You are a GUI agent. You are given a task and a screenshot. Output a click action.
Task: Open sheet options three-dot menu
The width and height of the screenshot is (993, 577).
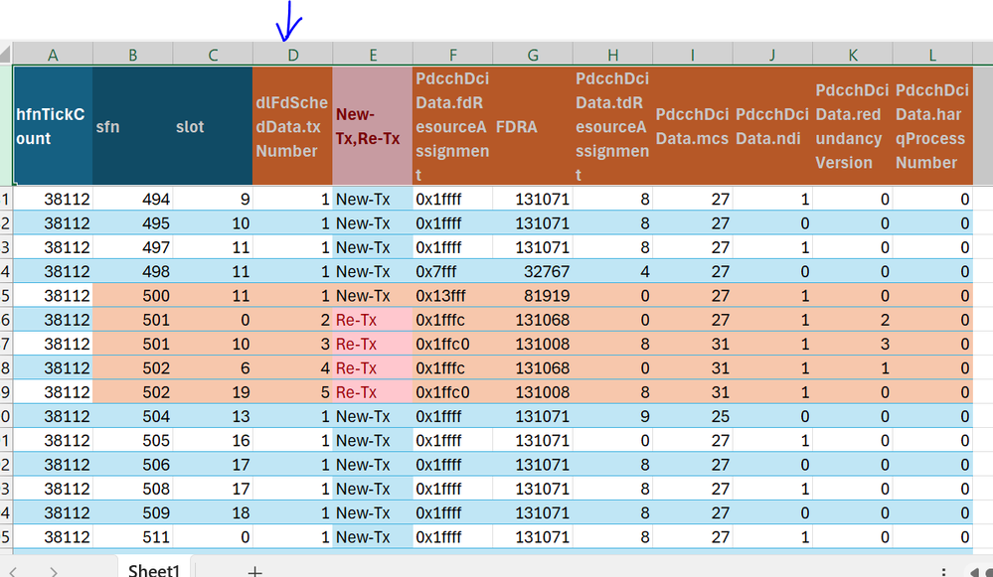click(x=943, y=571)
